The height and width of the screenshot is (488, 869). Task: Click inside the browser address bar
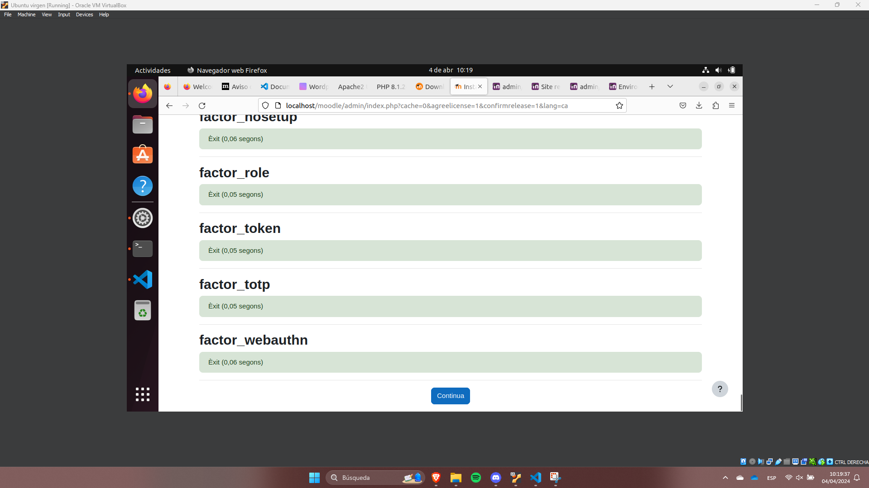pos(430,105)
